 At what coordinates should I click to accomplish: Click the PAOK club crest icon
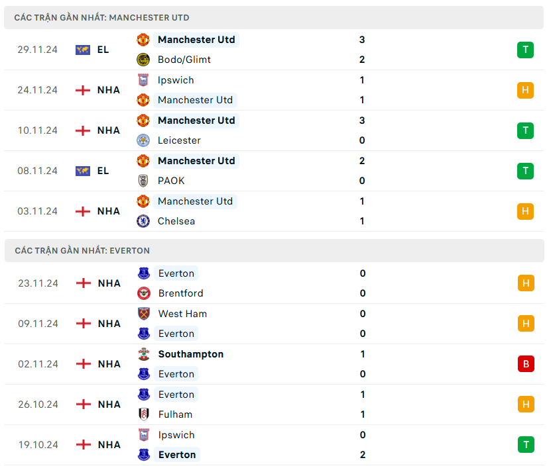(x=143, y=181)
